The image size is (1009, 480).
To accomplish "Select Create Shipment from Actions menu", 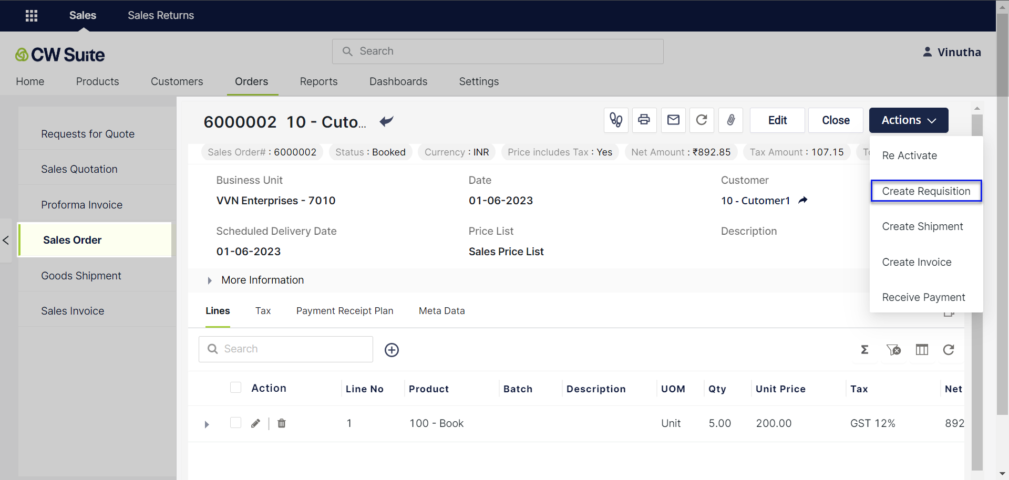I will pos(922,226).
